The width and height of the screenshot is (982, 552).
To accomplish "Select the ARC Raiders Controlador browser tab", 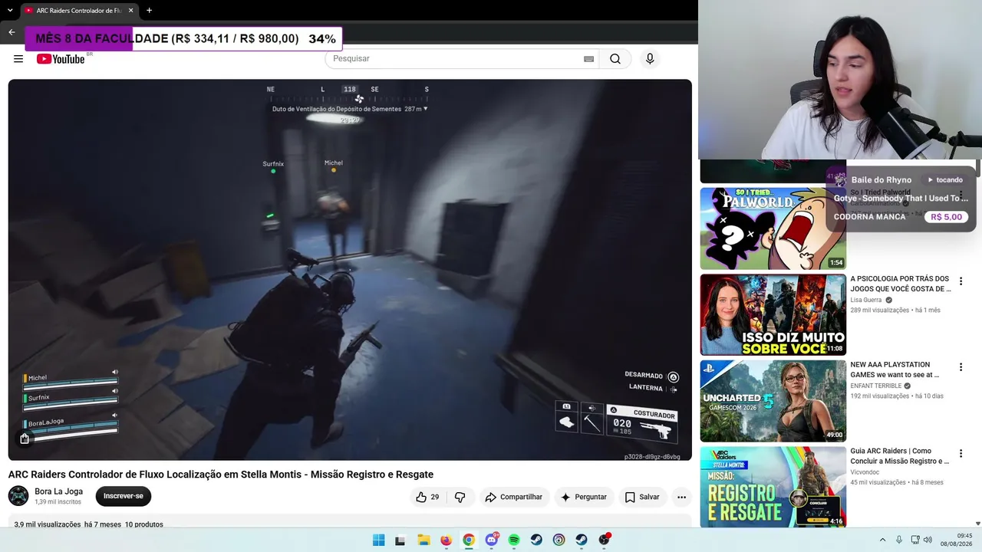I will tap(78, 11).
